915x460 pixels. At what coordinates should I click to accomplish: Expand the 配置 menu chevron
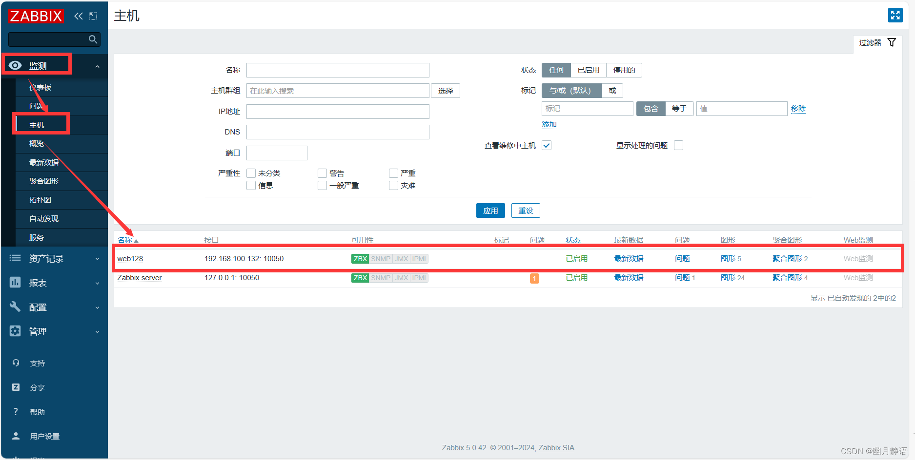97,307
